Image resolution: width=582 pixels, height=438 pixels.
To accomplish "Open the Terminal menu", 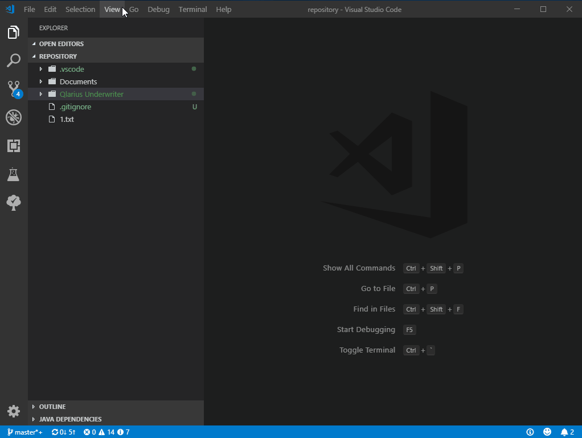I will pos(192,9).
